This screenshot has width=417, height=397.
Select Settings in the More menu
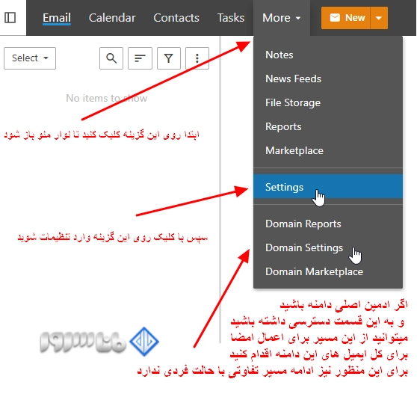point(328,186)
